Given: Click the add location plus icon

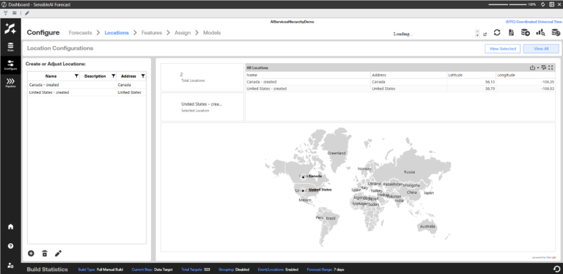Looking at the screenshot, I should point(32,253).
